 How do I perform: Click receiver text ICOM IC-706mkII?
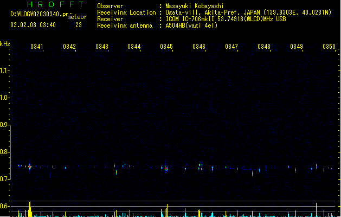coord(190,19)
